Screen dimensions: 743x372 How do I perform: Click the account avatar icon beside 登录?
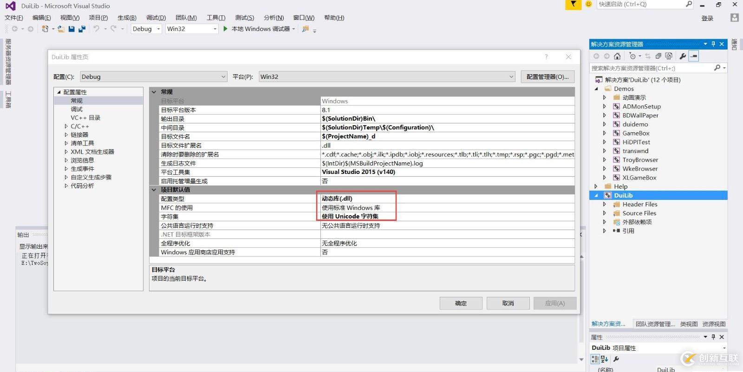click(x=734, y=18)
